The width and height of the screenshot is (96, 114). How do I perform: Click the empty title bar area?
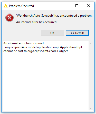pyautogui.click(x=48, y=6)
